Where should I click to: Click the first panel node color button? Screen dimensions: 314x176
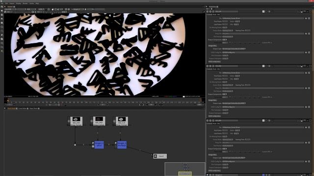click(263, 12)
